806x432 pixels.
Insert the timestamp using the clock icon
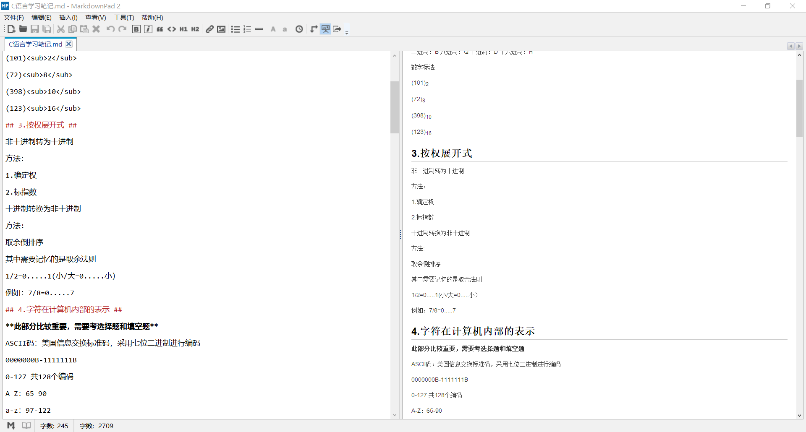(299, 29)
